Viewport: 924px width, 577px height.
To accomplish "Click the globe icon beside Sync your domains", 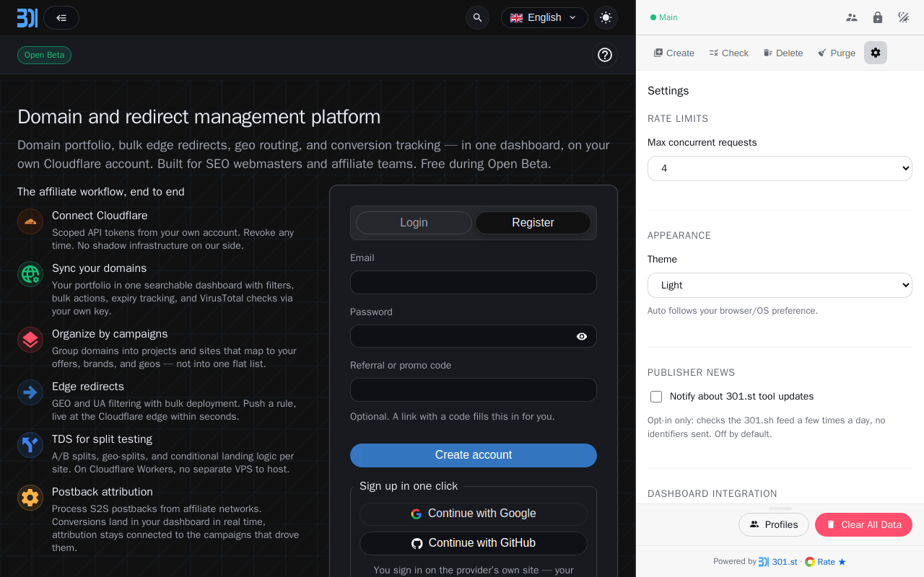I will tap(30, 274).
